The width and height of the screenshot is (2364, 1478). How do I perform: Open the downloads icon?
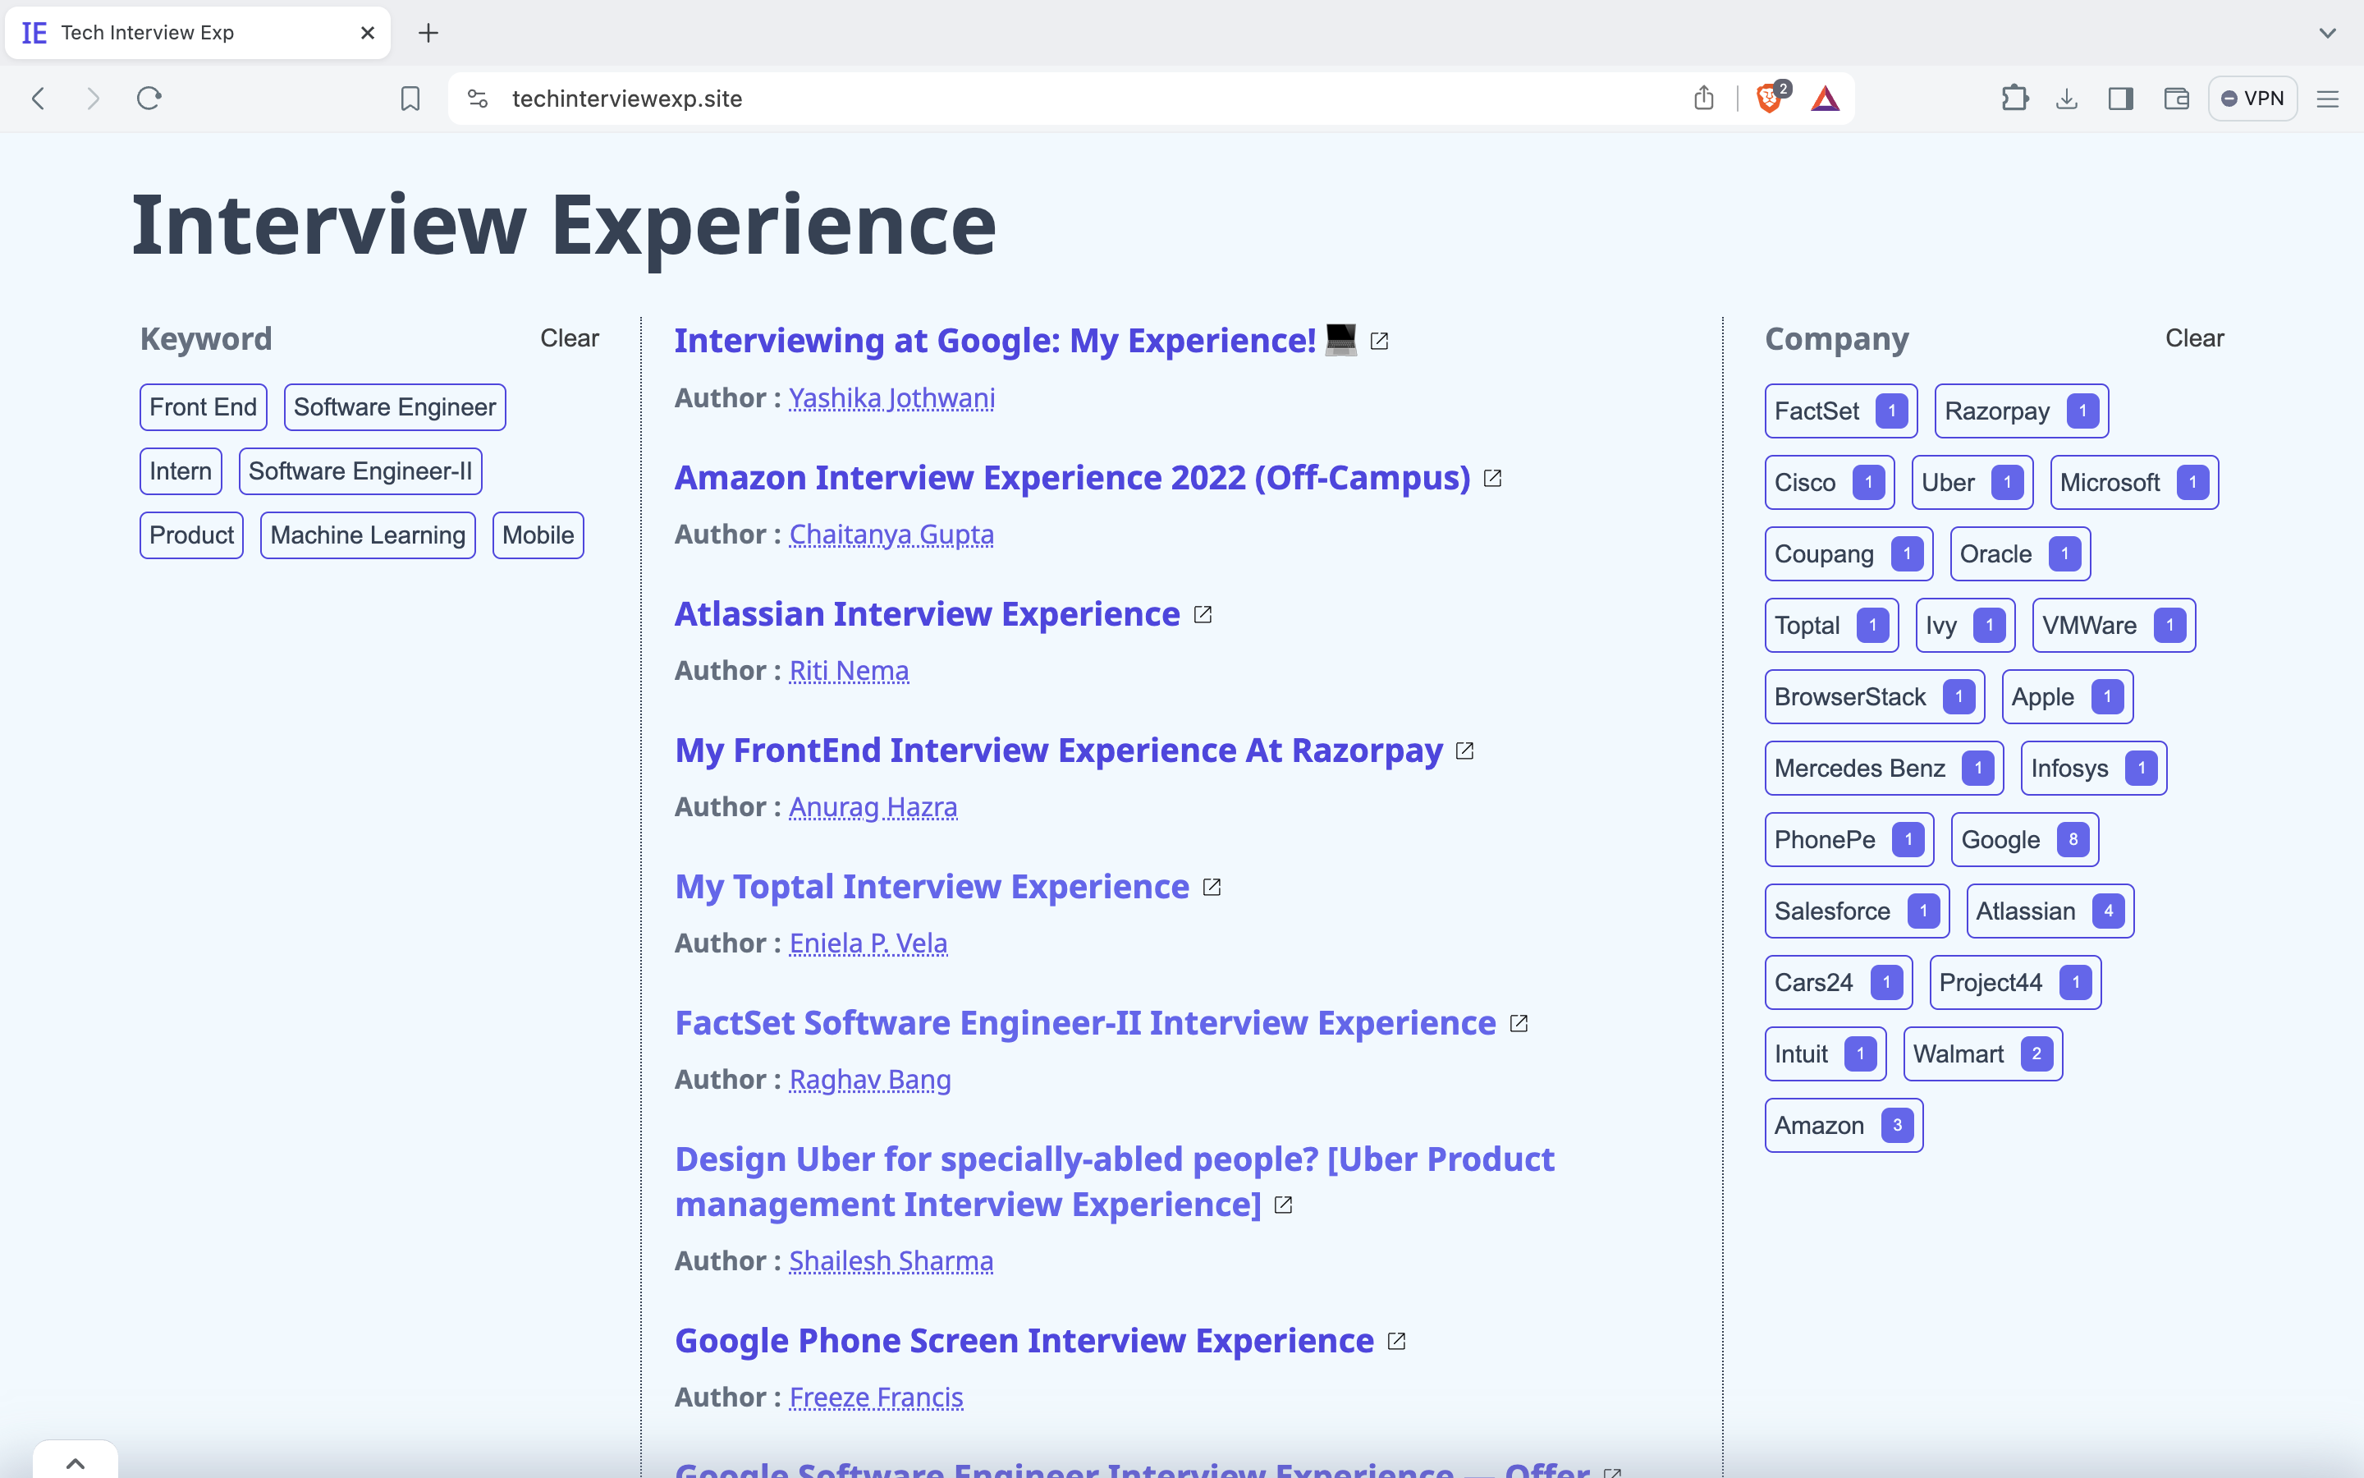tap(2067, 99)
